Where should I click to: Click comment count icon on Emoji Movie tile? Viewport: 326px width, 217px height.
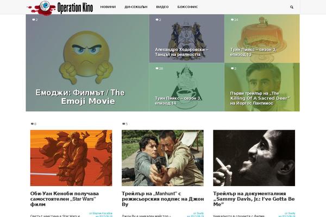(35, 20)
